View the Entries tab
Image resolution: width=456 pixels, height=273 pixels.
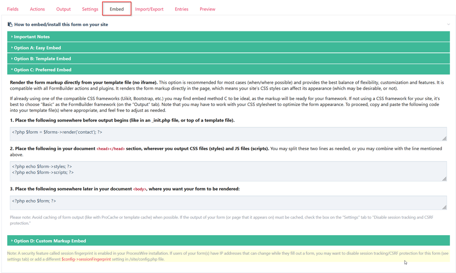click(x=181, y=9)
